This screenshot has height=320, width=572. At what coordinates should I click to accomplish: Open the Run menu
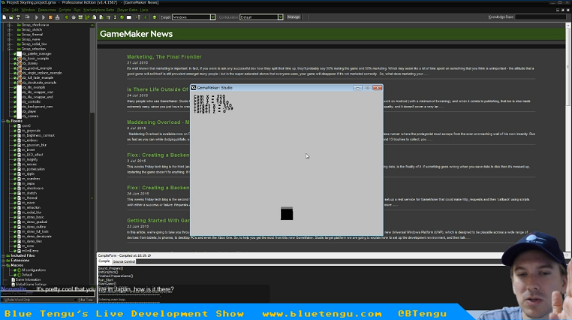pyautogui.click(x=77, y=10)
